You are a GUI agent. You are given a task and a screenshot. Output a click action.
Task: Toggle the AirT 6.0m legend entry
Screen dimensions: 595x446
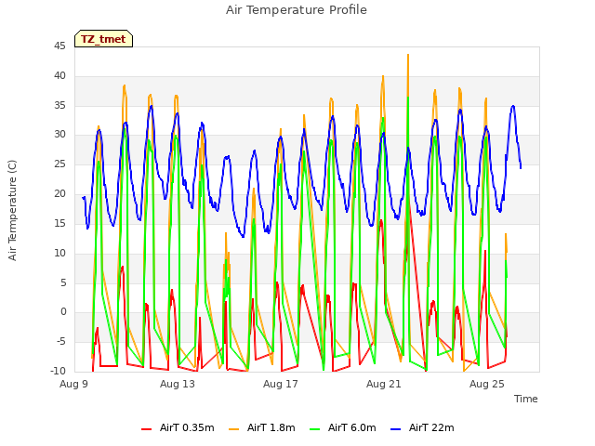coord(343,427)
